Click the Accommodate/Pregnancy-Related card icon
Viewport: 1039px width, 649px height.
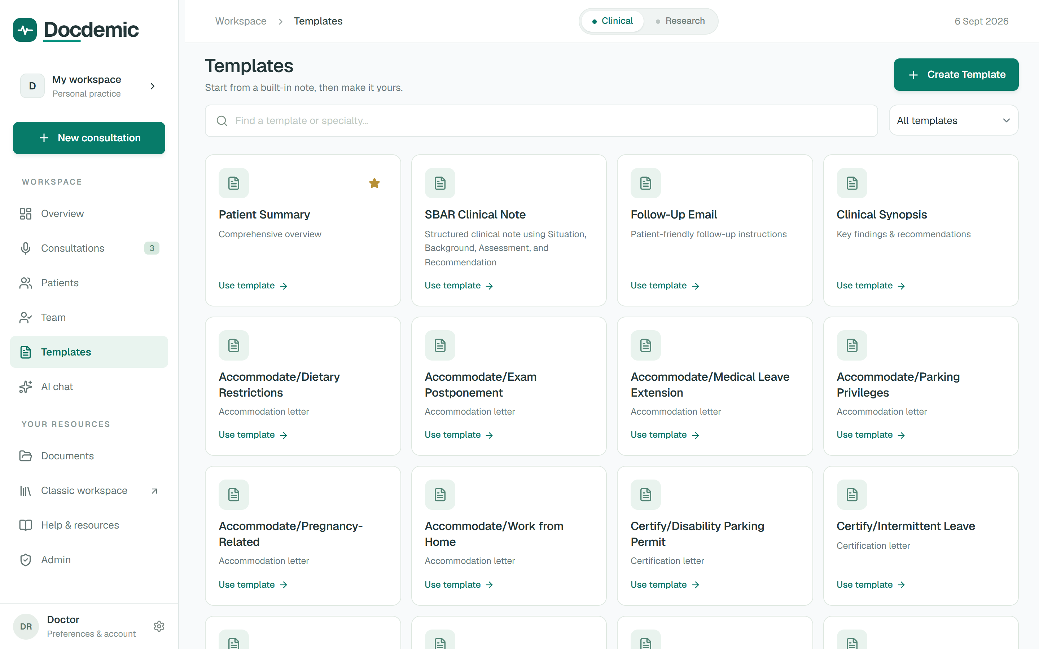tap(233, 494)
